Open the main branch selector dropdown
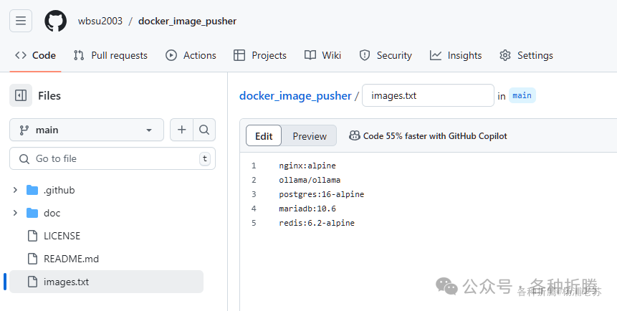The height and width of the screenshot is (311, 617). pyautogui.click(x=87, y=130)
